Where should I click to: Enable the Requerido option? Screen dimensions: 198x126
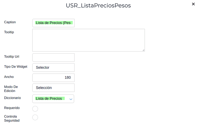point(35,109)
